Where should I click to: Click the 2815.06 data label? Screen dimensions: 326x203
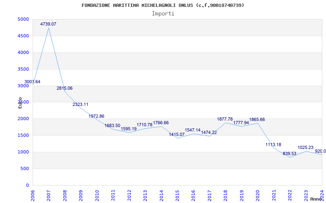pos(64,88)
